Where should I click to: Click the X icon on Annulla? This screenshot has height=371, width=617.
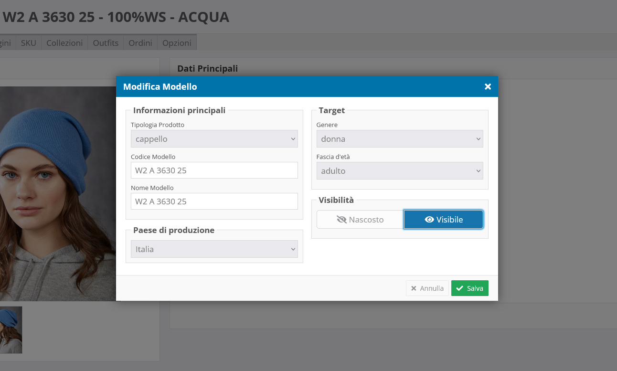pos(414,288)
